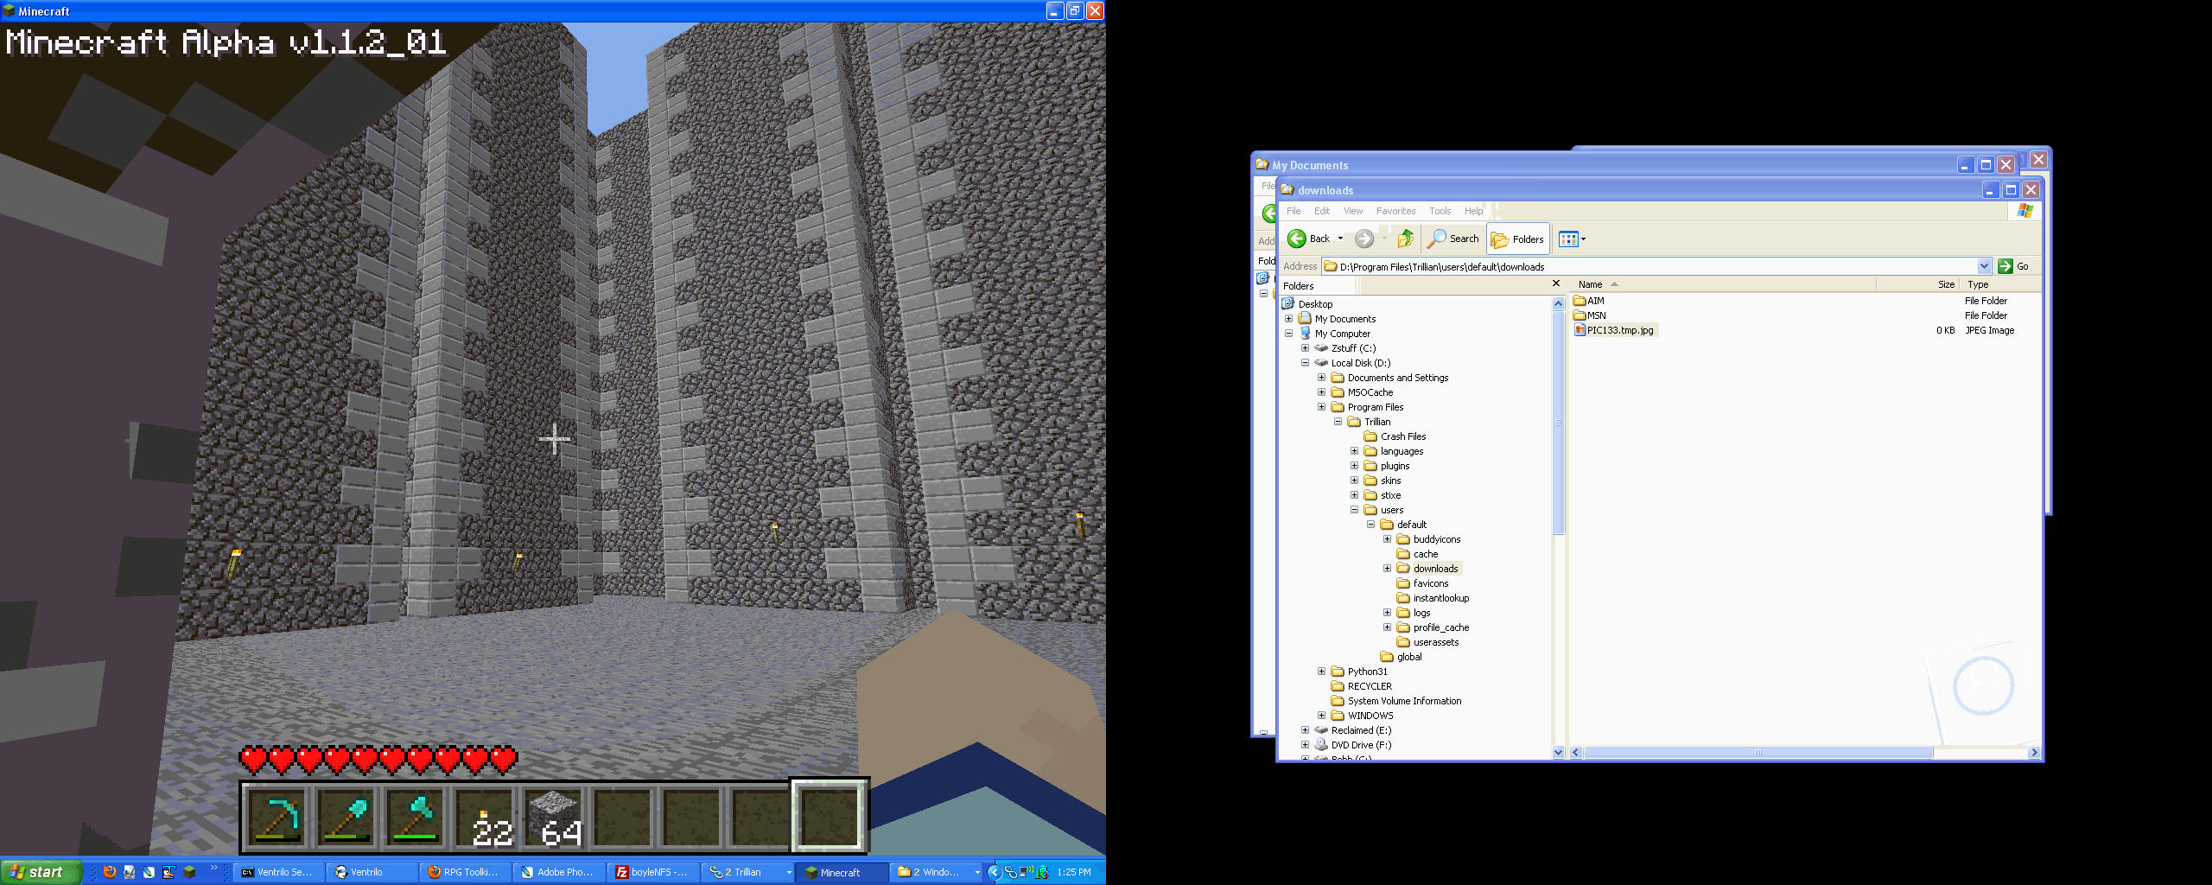Collapse the Local Disk (D:) node
This screenshot has height=885, width=2212.
(1305, 363)
